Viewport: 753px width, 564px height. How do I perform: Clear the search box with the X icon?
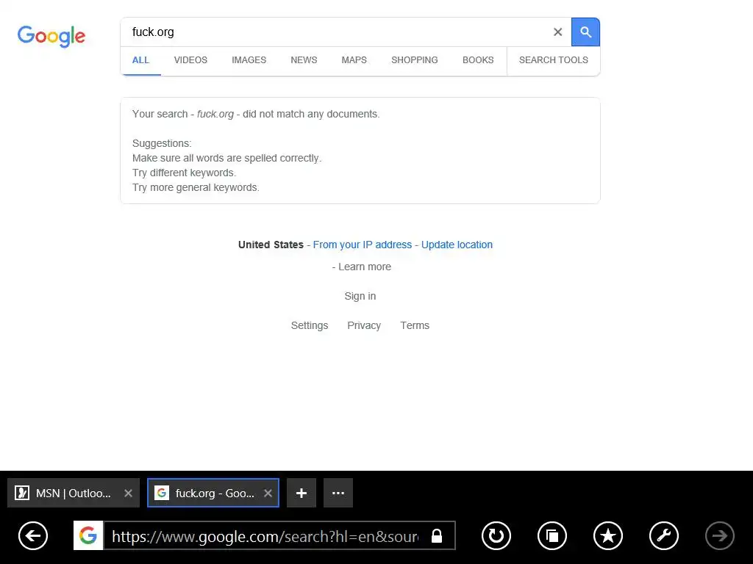(x=557, y=32)
